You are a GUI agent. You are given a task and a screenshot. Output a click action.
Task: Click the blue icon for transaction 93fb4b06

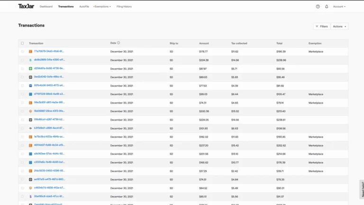click(30, 86)
